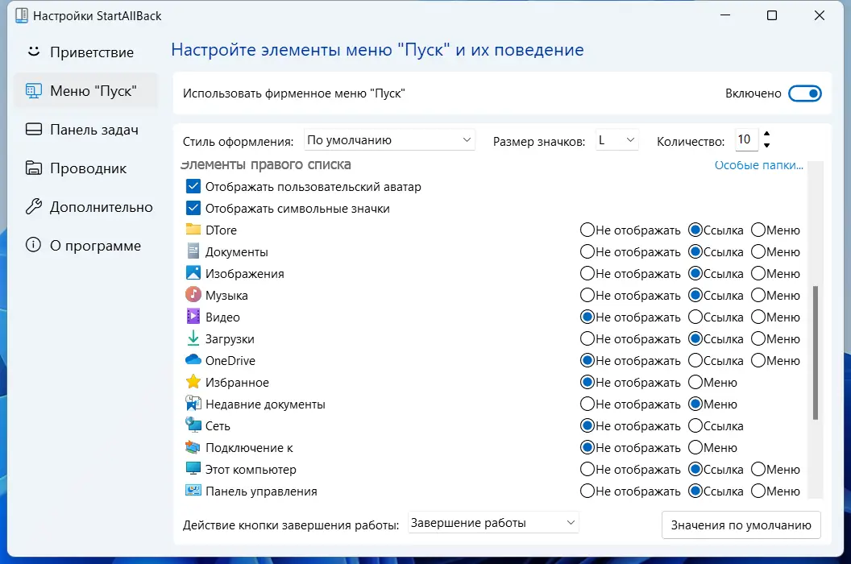The width and height of the screenshot is (851, 564).
Task: Set Загрузки to Не отображать
Action: click(x=587, y=338)
